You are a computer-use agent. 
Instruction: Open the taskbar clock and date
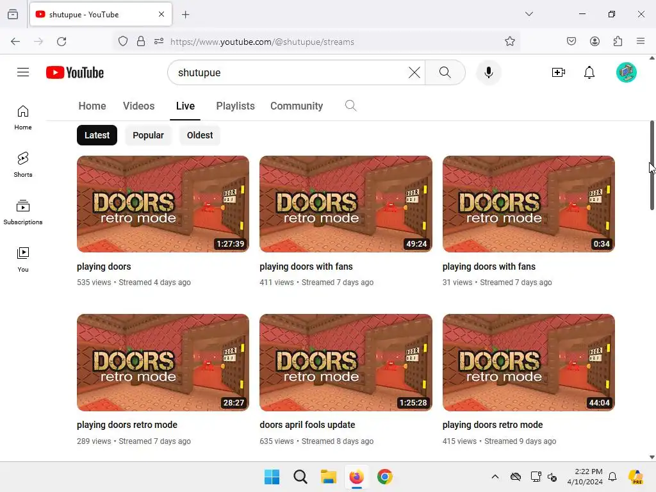click(585, 477)
